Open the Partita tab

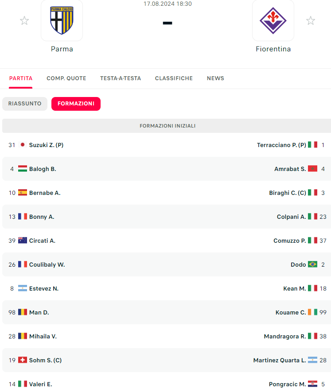(x=21, y=78)
